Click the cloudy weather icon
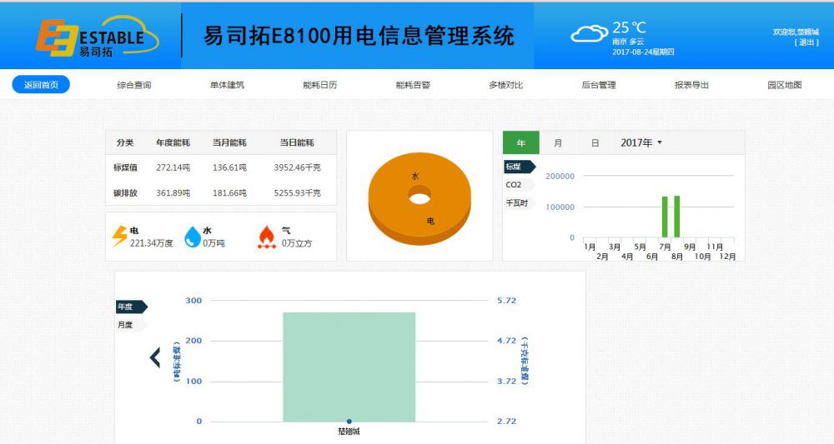 point(589,34)
